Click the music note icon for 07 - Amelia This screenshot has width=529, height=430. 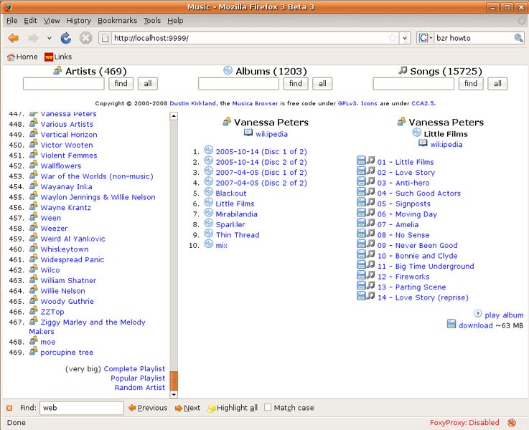pos(370,223)
